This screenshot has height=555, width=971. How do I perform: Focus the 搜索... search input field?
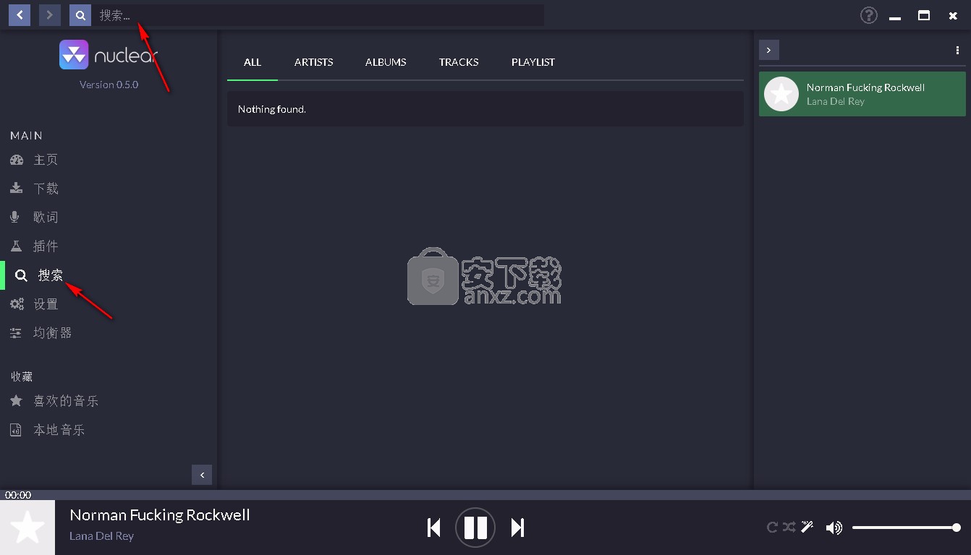click(x=318, y=15)
